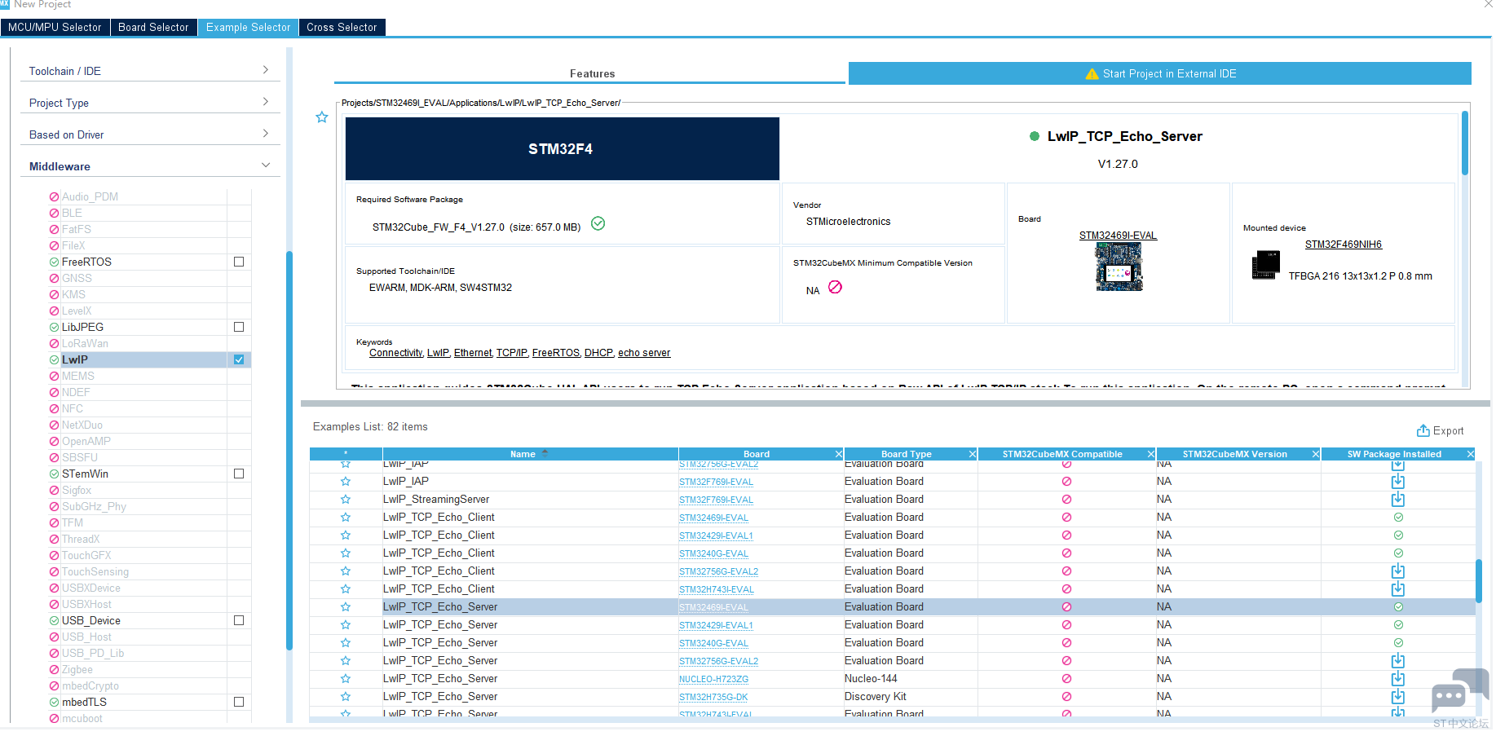Open the chat bubble feedback icon
1496x736 pixels.
1460,690
